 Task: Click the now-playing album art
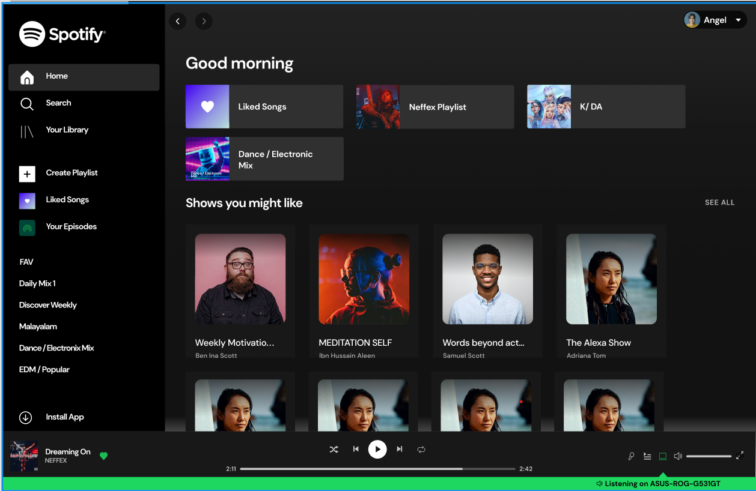pyautogui.click(x=24, y=457)
